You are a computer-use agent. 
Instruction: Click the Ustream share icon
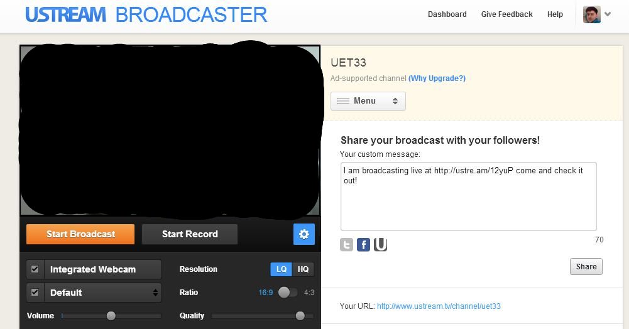click(380, 245)
